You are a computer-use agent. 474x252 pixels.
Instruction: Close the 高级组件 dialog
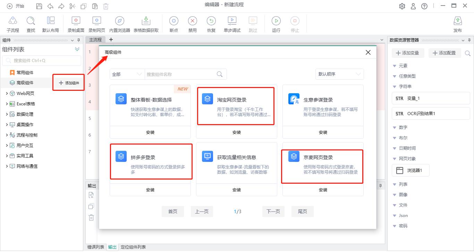(368, 52)
